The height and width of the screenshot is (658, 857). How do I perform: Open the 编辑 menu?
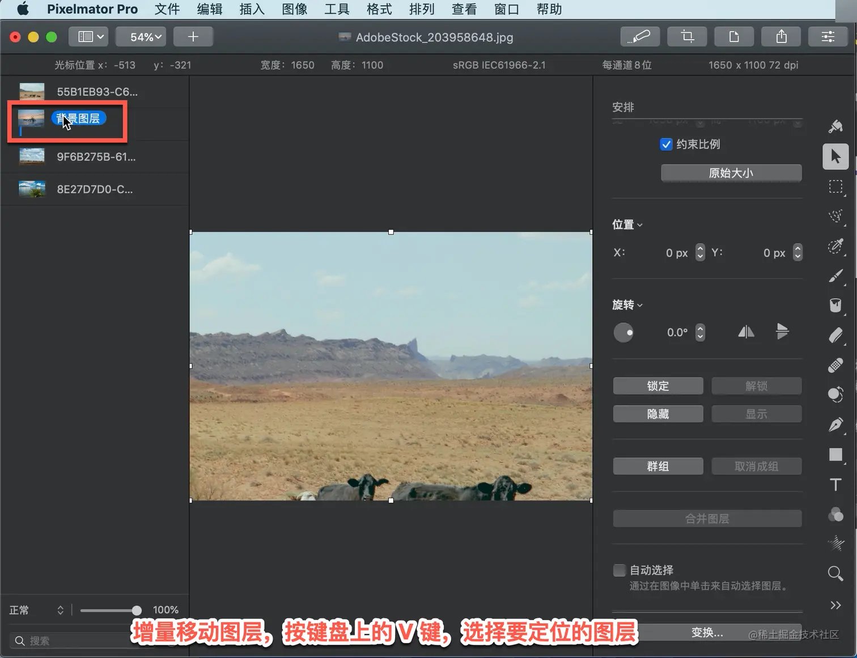tap(209, 9)
